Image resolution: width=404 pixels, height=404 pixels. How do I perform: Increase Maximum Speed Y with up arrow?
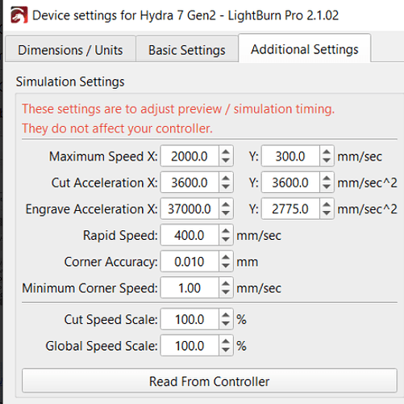tap(327, 151)
